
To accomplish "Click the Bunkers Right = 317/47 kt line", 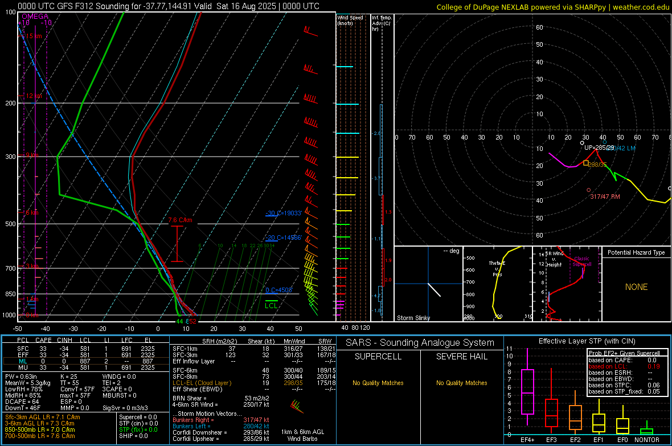I will (221, 420).
